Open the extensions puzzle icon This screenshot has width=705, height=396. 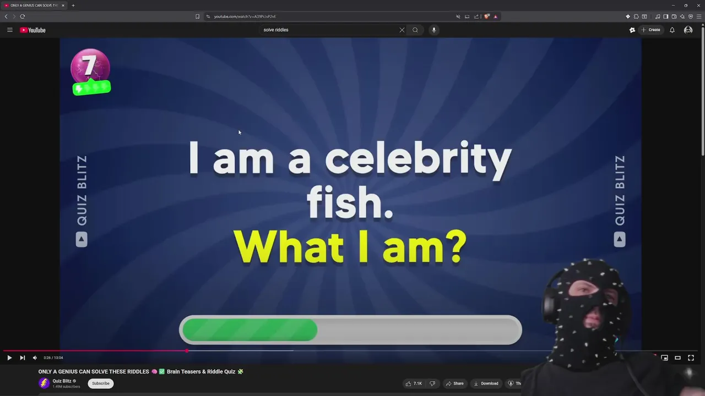pos(636,16)
